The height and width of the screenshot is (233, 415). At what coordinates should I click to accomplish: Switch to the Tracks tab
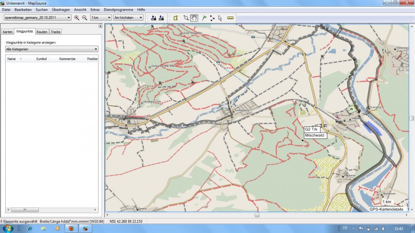pyautogui.click(x=56, y=32)
